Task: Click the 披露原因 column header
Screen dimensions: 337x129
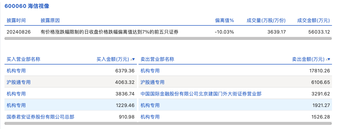Action: click(50, 20)
